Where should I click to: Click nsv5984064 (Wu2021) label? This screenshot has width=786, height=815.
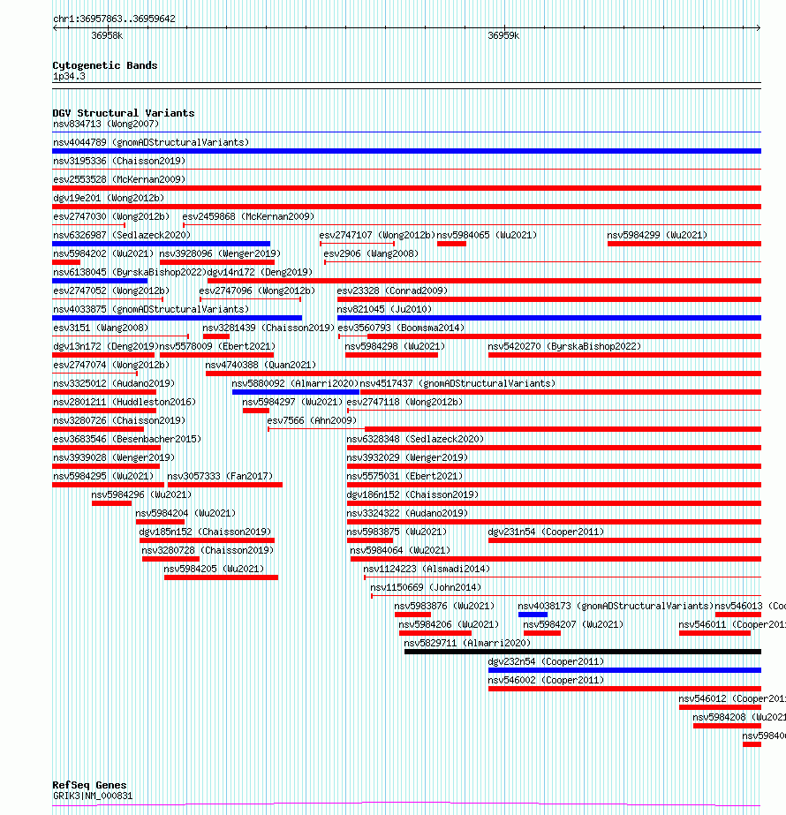tap(400, 550)
